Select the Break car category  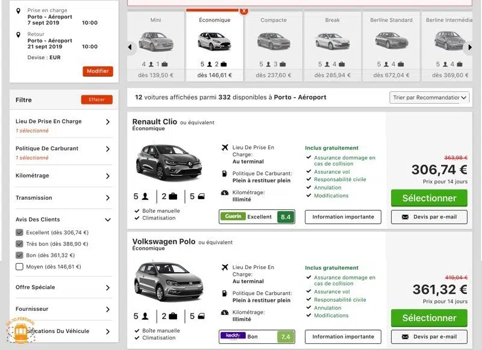333,47
